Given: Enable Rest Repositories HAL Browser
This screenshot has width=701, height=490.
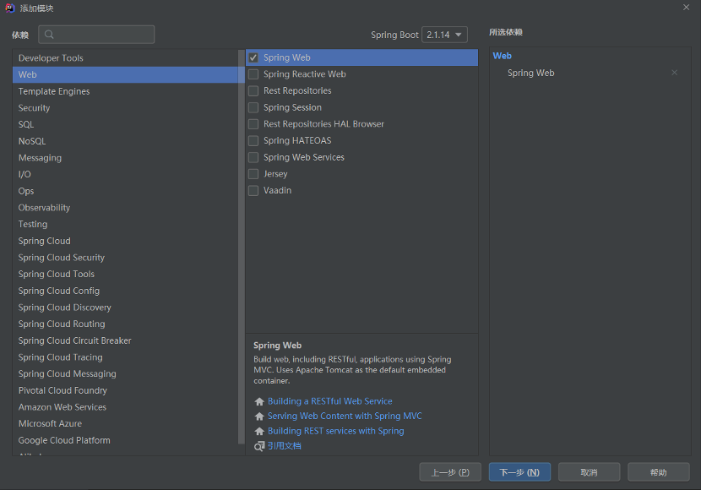Looking at the screenshot, I should tap(253, 124).
